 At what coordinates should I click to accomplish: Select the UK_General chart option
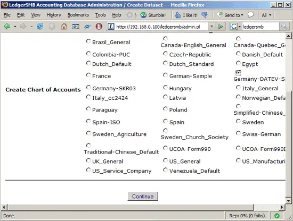[88, 160]
